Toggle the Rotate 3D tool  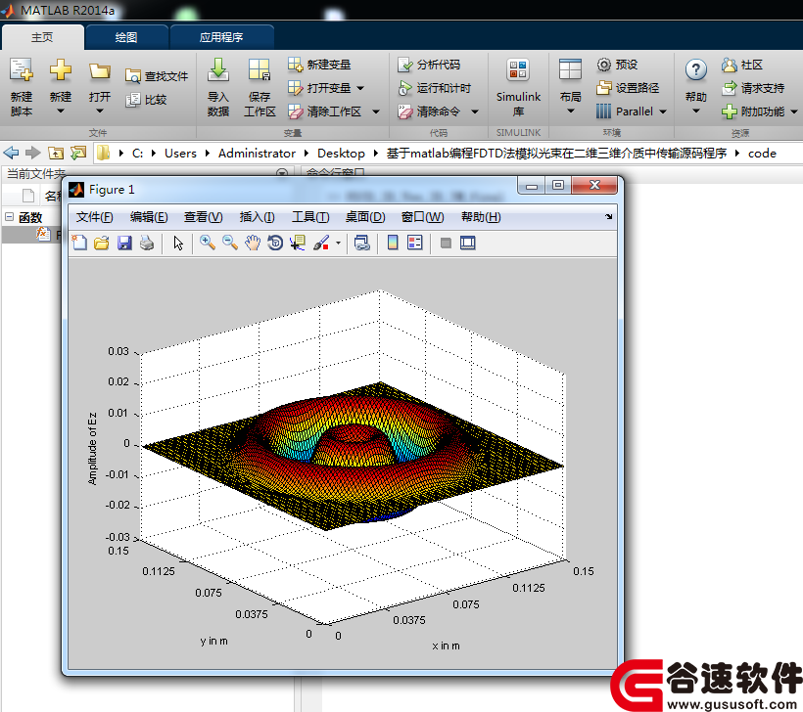[x=275, y=243]
